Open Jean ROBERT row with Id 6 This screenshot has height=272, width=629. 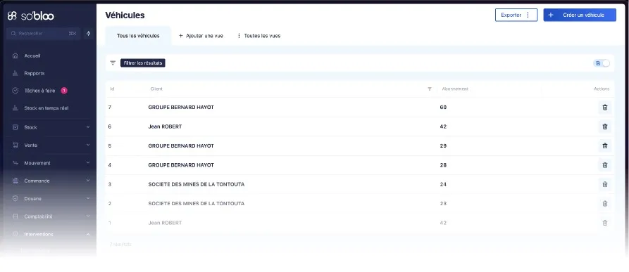pyautogui.click(x=360, y=127)
